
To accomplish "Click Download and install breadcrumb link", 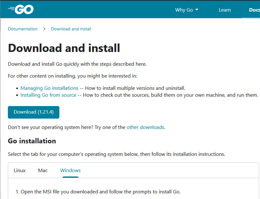I will 71,29.
